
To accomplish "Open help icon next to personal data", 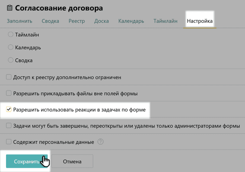I will click(101, 142).
